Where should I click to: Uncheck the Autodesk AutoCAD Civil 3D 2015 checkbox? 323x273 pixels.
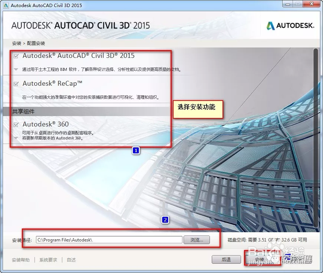coord(16,56)
